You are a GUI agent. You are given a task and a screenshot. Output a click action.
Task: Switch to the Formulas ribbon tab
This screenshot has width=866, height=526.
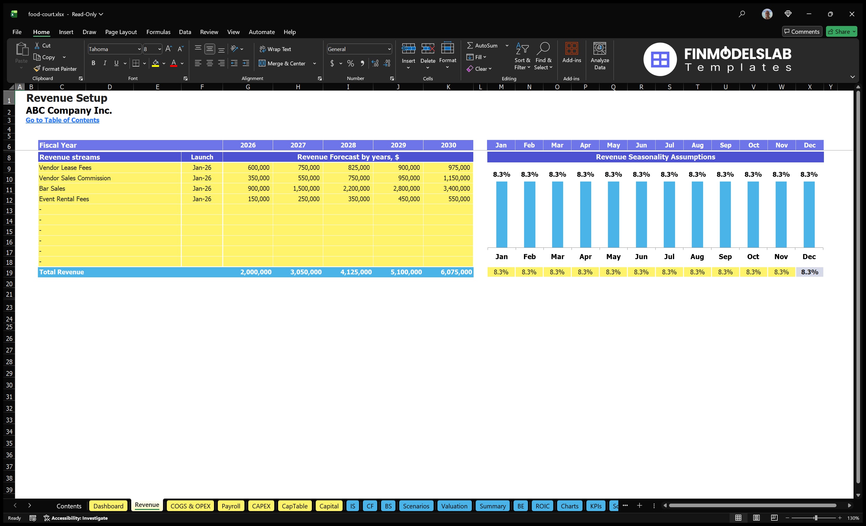click(x=158, y=32)
